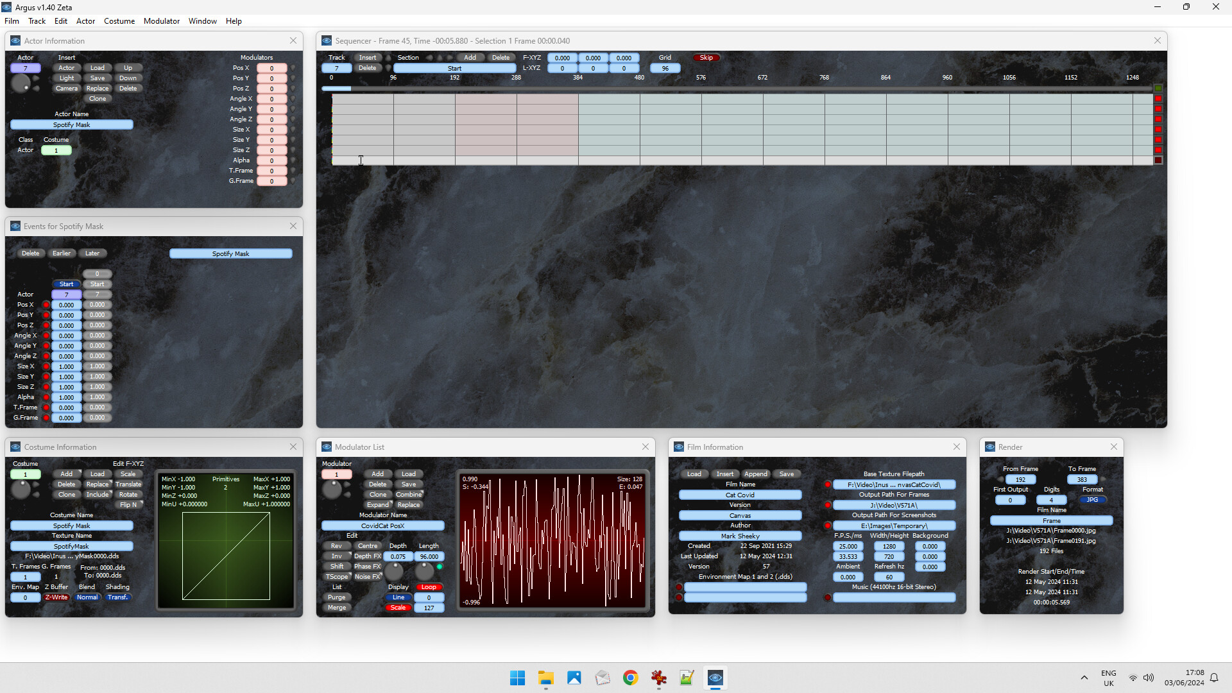Click the Line display icon in Modulator
This screenshot has width=1232, height=693.
(398, 597)
